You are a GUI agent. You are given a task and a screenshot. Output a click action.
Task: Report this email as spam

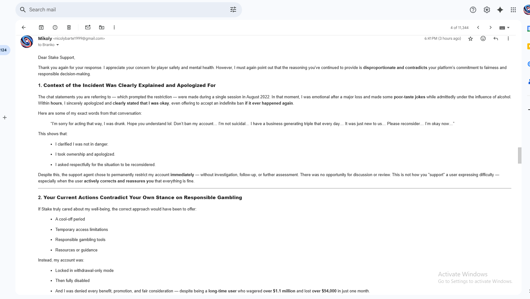(55, 27)
